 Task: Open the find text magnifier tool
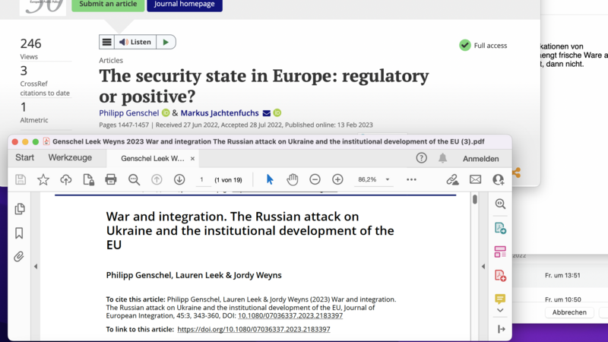[134, 179]
